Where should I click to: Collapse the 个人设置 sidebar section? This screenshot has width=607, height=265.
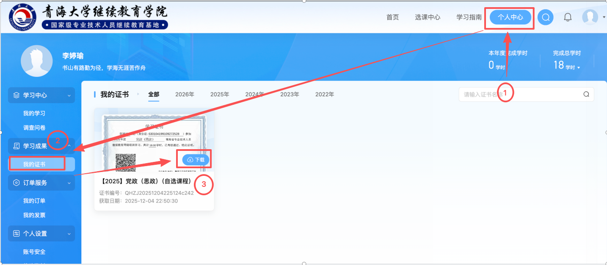[41, 233]
